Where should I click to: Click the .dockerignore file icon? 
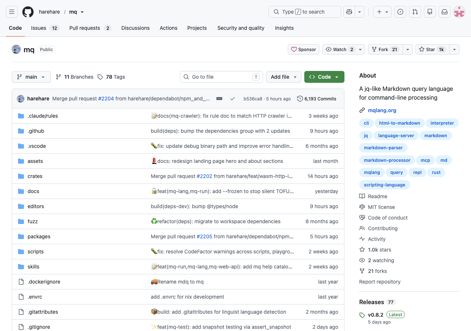tap(21, 282)
